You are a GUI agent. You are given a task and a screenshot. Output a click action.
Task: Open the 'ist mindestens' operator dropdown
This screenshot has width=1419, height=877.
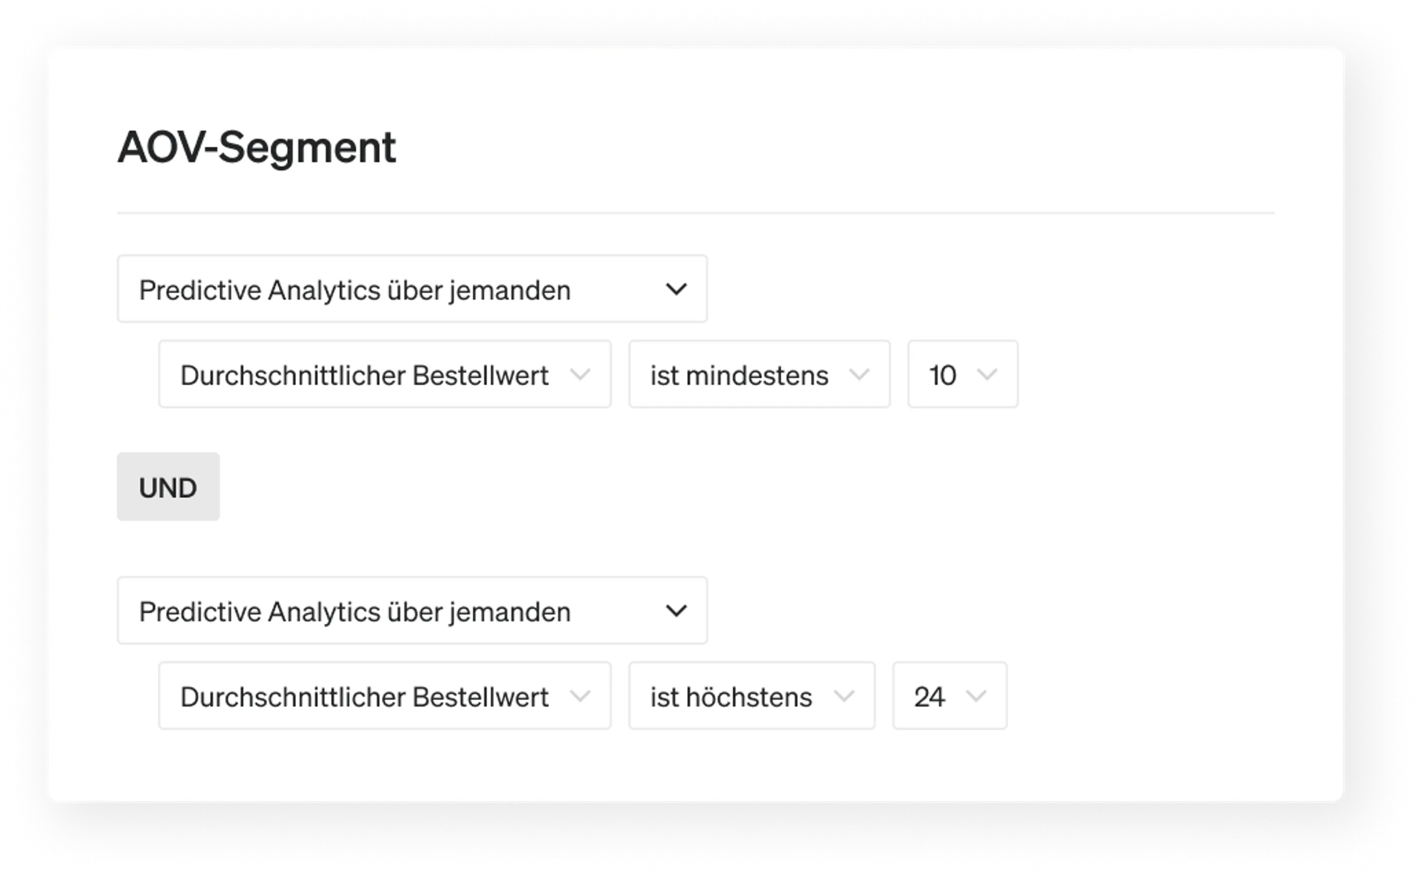pos(759,375)
